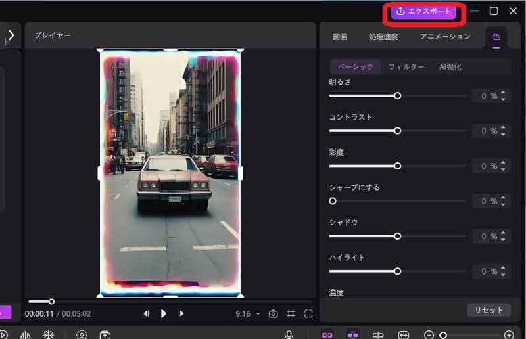This screenshot has width=526, height=339.
Task: Click the freeze frame snowflake icon
Action: pyautogui.click(x=49, y=334)
